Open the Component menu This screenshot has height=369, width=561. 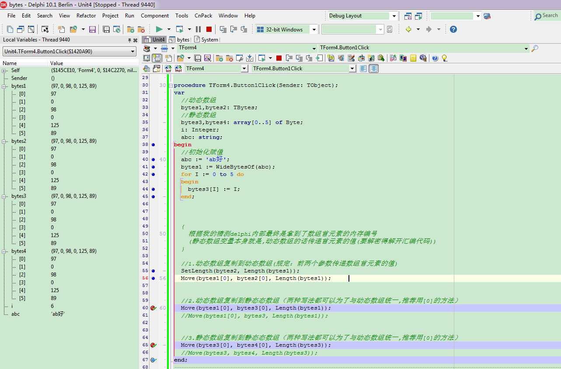(155, 16)
